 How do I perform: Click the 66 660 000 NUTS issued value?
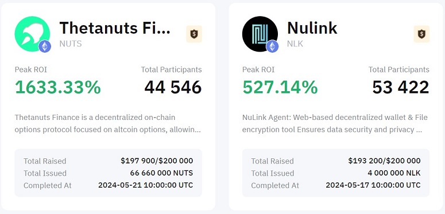161,173
